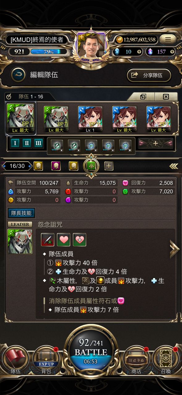Collapse panel using triple left arrows

[174, 166]
